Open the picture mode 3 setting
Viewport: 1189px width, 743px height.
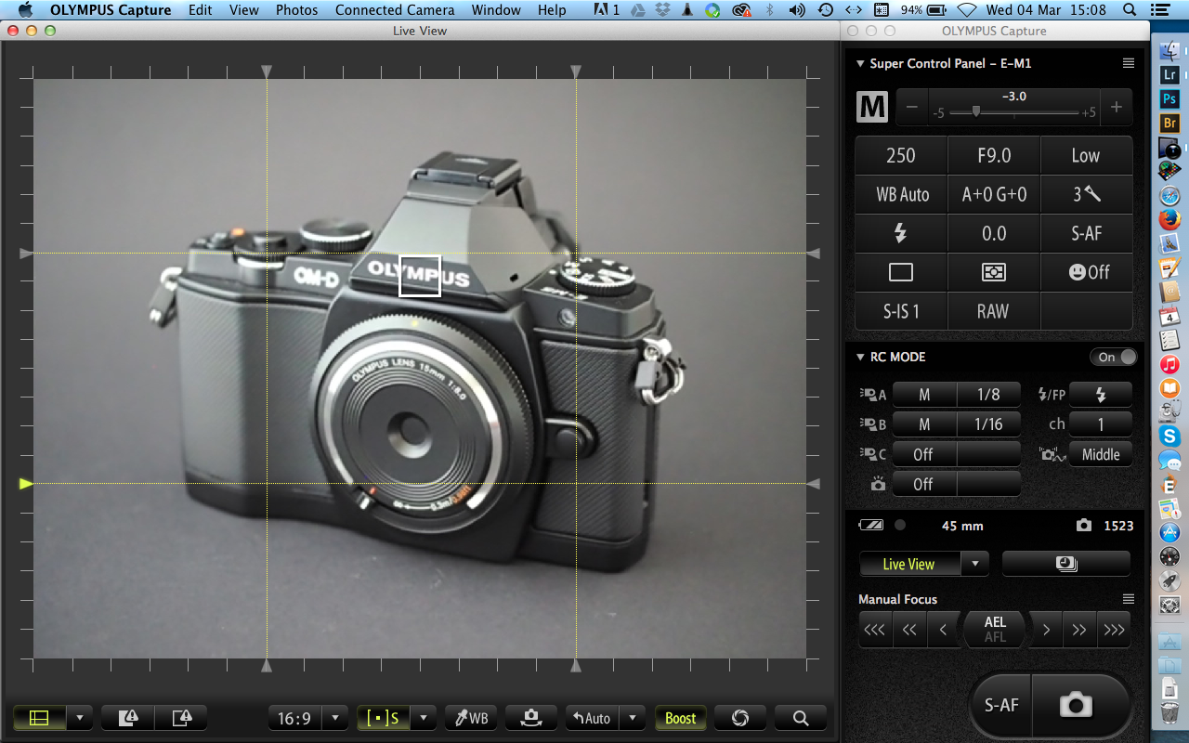coord(1087,194)
